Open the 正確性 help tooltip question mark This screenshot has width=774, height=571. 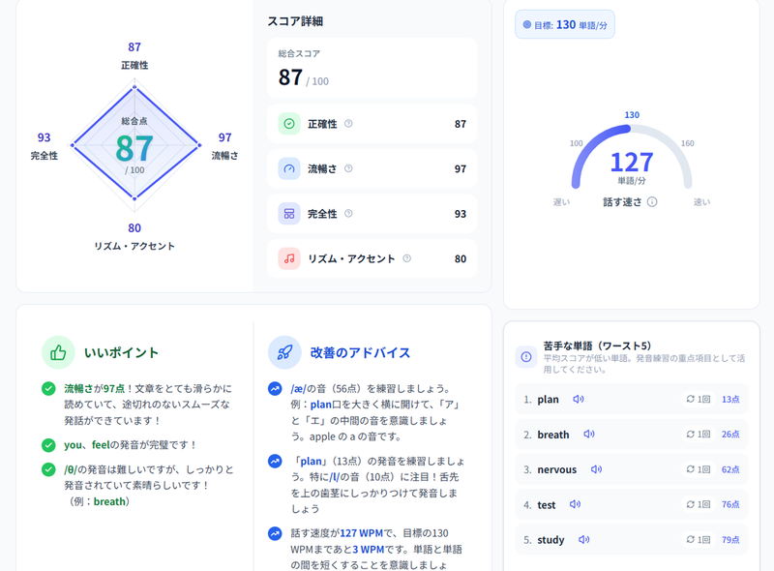[348, 124]
